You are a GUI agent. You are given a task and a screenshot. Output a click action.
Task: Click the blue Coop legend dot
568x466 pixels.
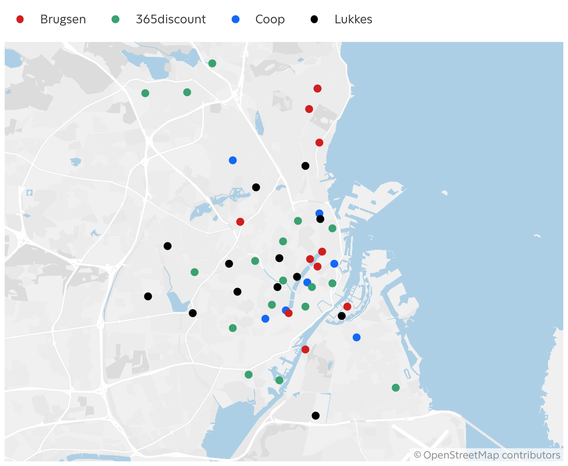pos(236,19)
